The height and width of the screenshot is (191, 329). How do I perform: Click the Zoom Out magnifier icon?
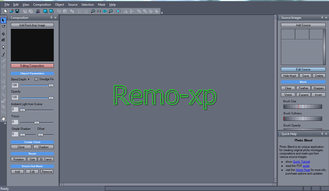tap(111, 11)
